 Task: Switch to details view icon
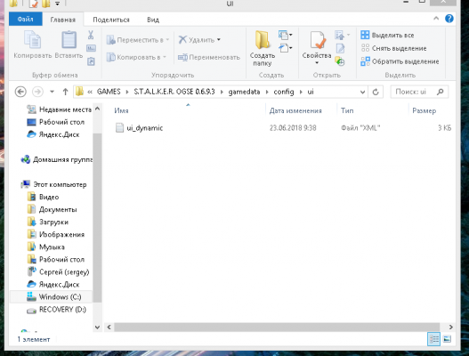[433, 339]
